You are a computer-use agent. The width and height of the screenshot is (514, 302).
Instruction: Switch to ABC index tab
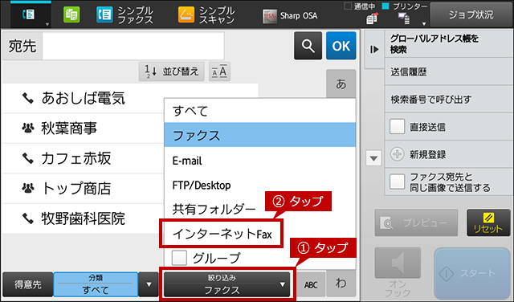pyautogui.click(x=311, y=284)
